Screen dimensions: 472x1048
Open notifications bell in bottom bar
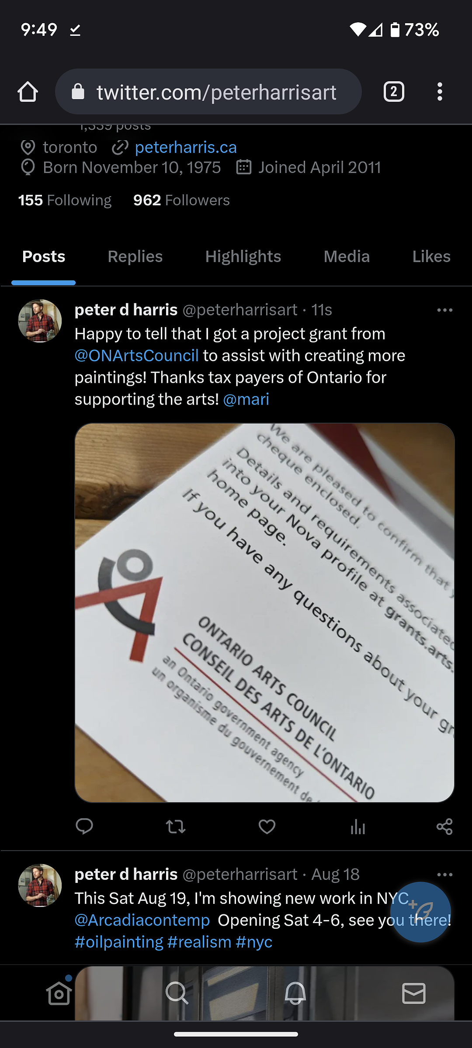295,993
